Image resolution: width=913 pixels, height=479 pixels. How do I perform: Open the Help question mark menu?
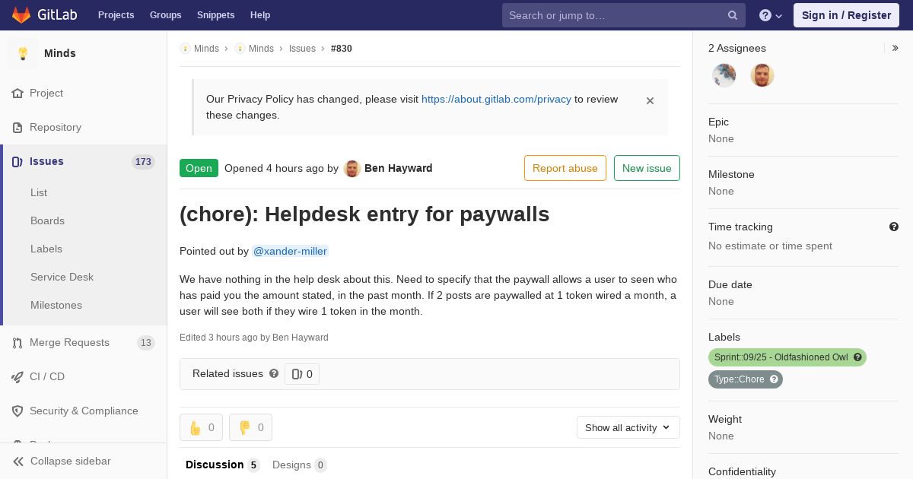[771, 15]
